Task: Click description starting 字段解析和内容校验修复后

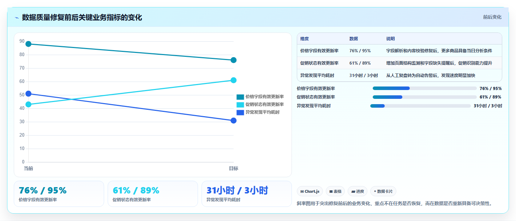Action: coord(439,51)
